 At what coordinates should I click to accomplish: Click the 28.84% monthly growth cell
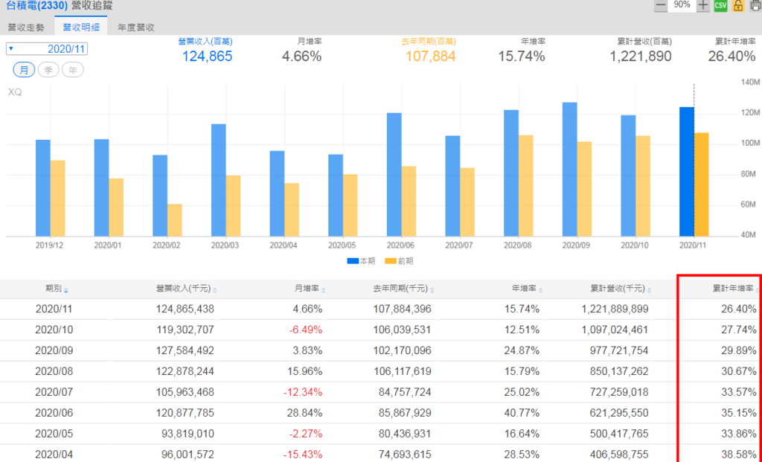pos(306,413)
